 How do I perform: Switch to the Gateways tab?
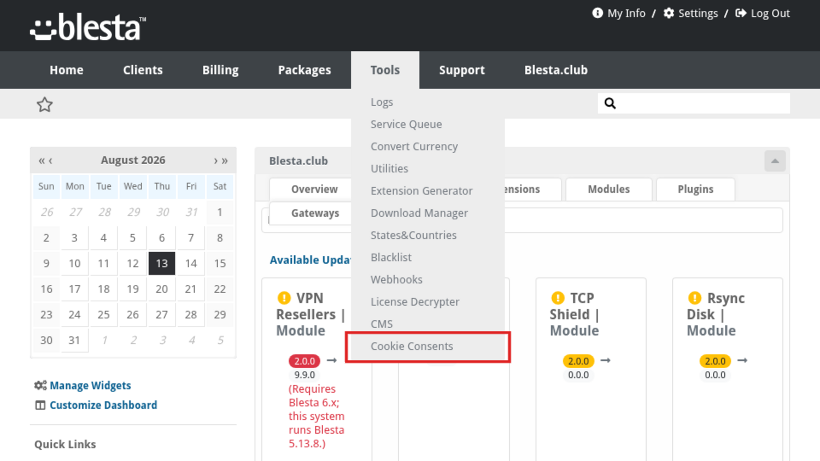(x=315, y=213)
